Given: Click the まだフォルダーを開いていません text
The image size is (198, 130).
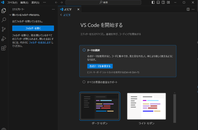Looking at the screenshot, I should tap(27, 21).
